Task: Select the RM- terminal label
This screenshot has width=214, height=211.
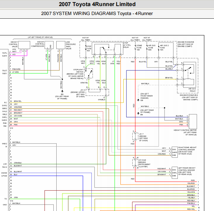Action: (x=5, y=126)
